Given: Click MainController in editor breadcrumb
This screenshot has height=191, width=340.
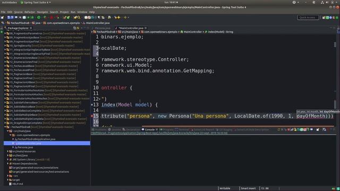Looking at the screenshot, I should tap(192, 32).
